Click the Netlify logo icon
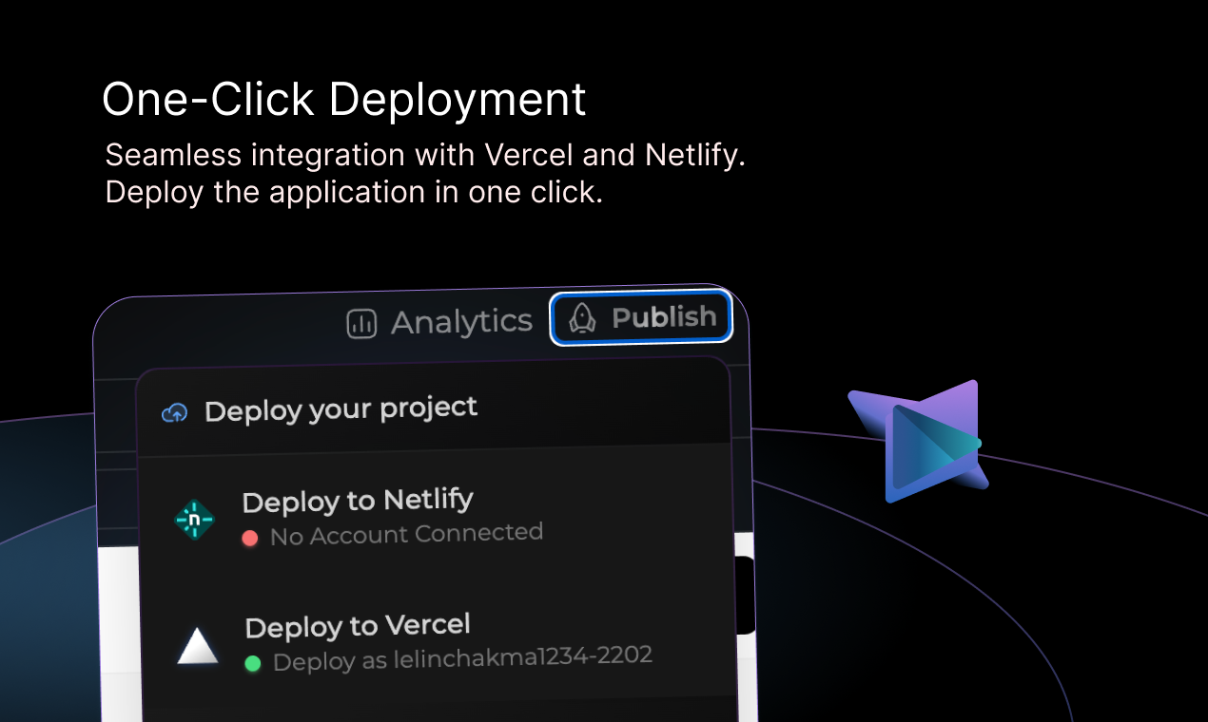This screenshot has height=722, width=1208. [x=194, y=520]
